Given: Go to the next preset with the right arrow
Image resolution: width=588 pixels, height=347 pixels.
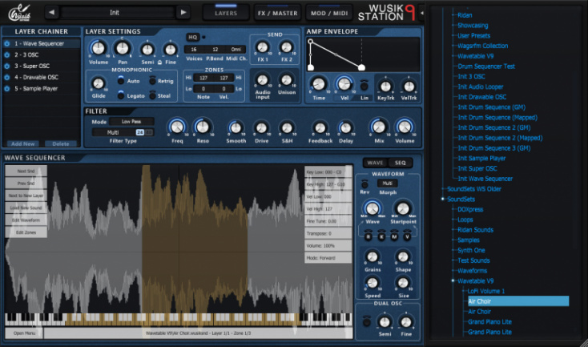Looking at the screenshot, I should pos(183,13).
